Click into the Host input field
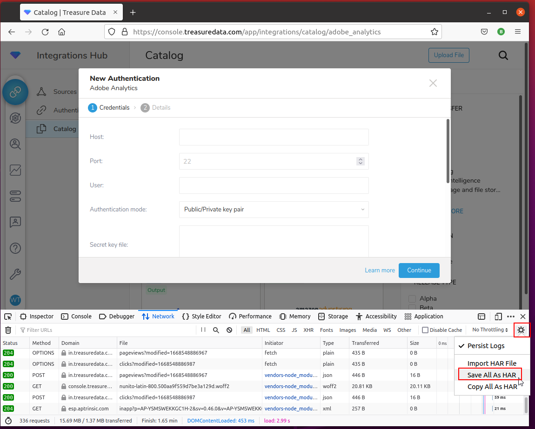Screen dimensions: 535x429 coord(274,137)
